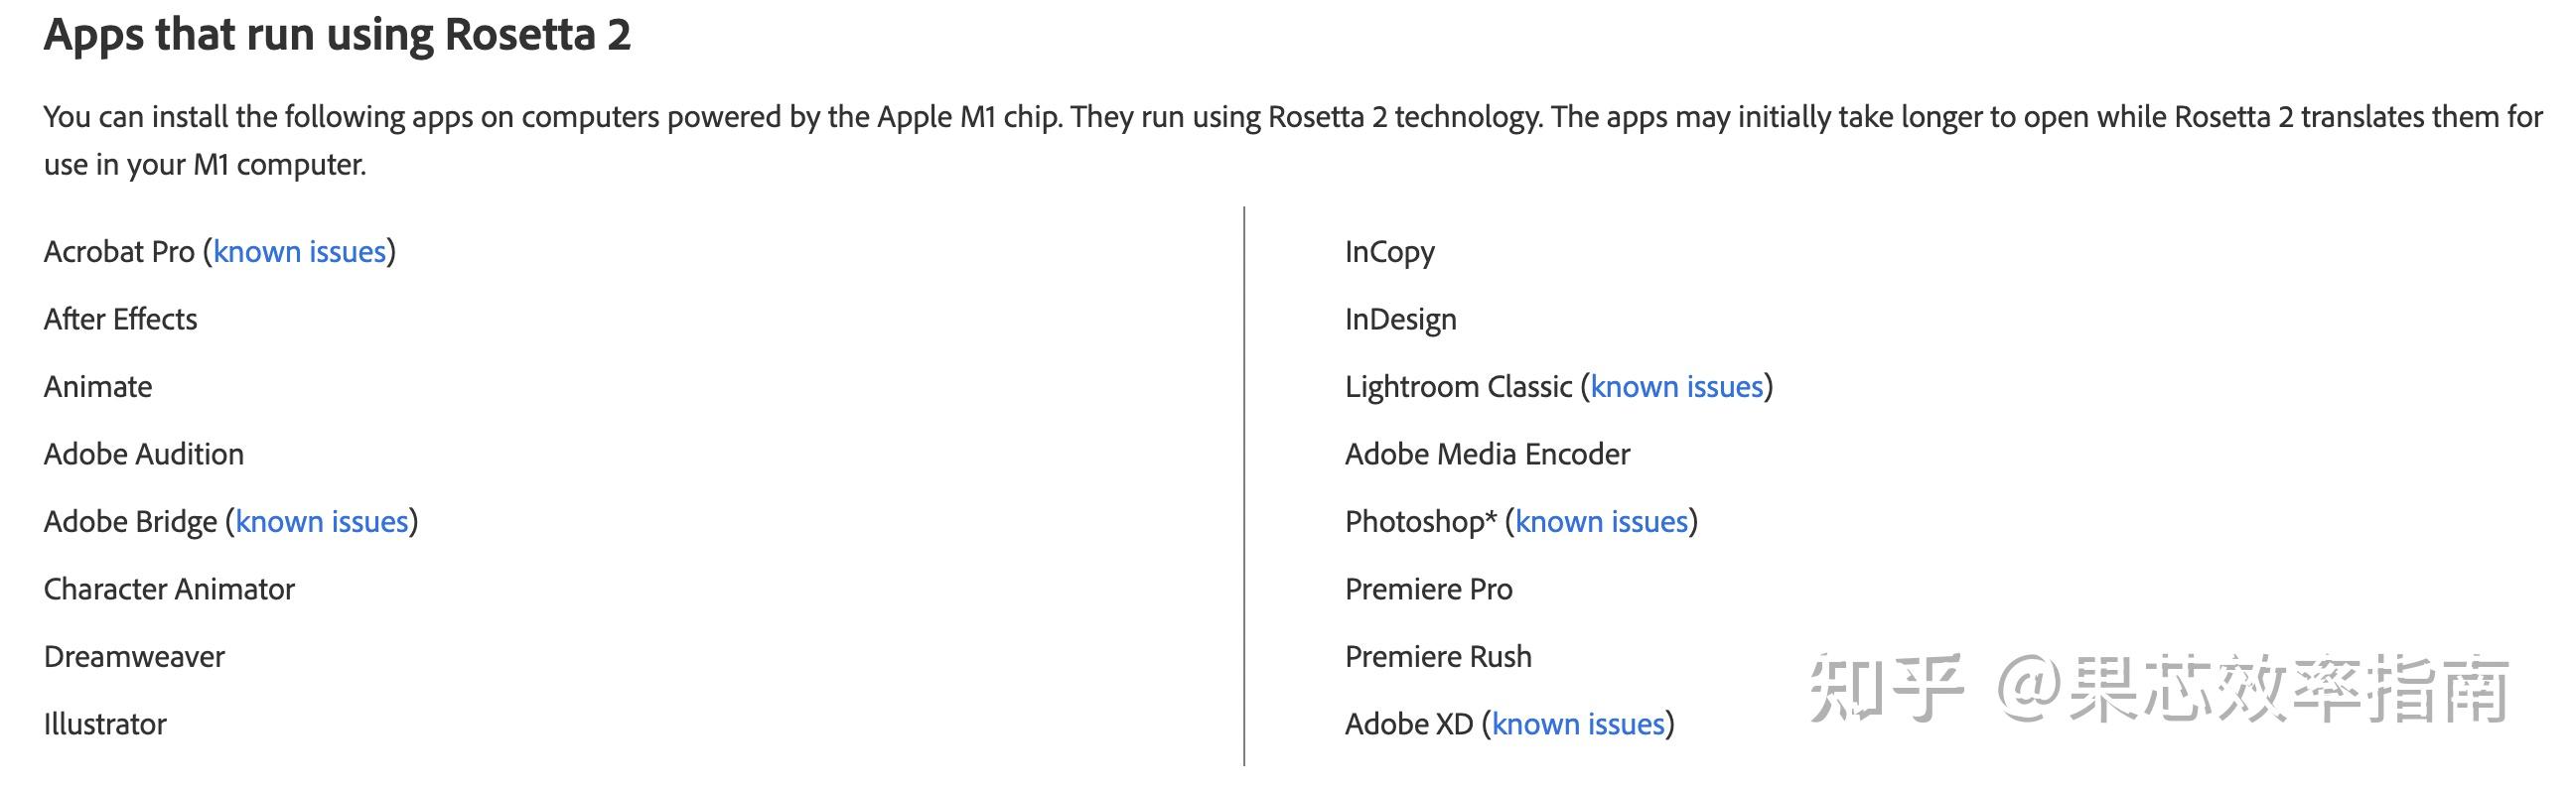Viewport: 2576px width, 792px height.
Task: Click the Premiere Rush list entry
Action: [1438, 656]
